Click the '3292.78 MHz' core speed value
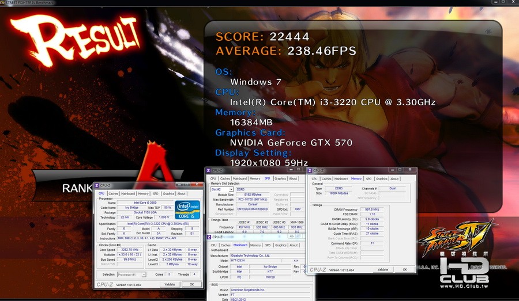519x301 pixels. point(130,250)
